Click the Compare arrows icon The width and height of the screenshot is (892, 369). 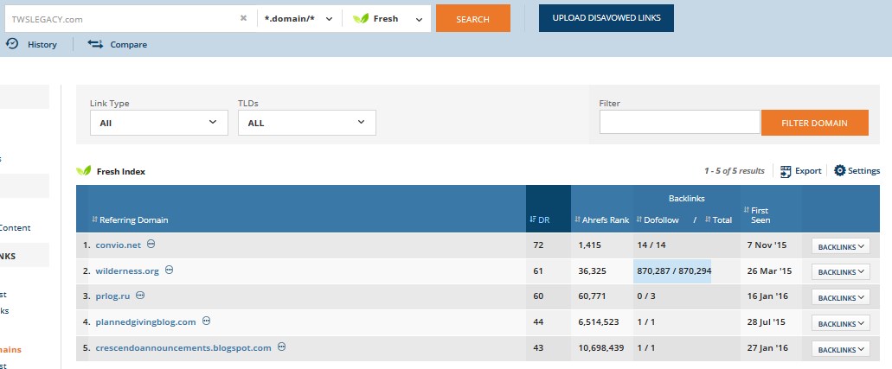click(x=95, y=44)
